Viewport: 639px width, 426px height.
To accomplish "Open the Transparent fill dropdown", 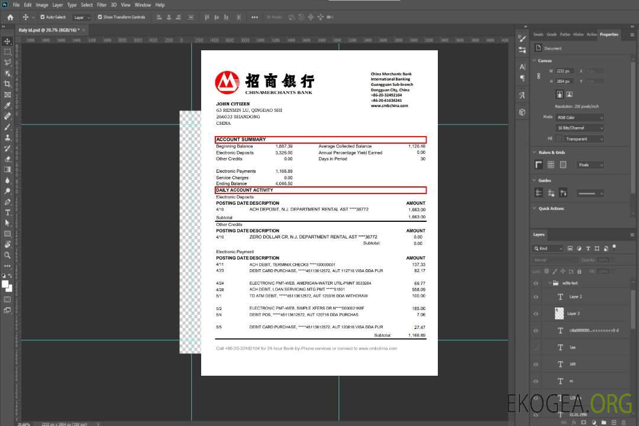I will pyautogui.click(x=583, y=139).
